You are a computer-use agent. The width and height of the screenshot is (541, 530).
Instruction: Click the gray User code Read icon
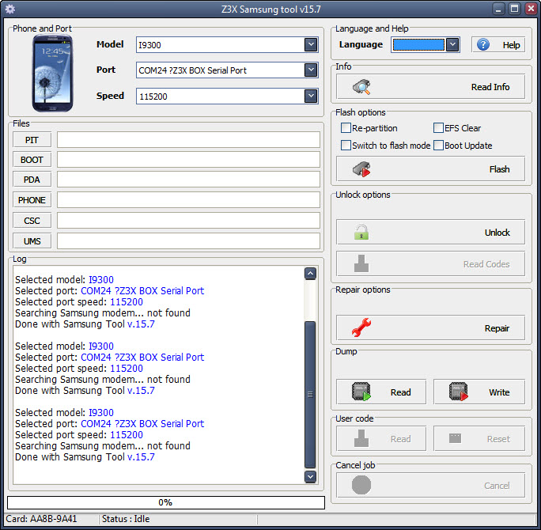[x=361, y=438]
